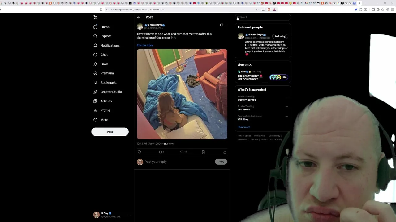
Task: Bookmark the post with the bookmark icon
Action: (x=203, y=152)
